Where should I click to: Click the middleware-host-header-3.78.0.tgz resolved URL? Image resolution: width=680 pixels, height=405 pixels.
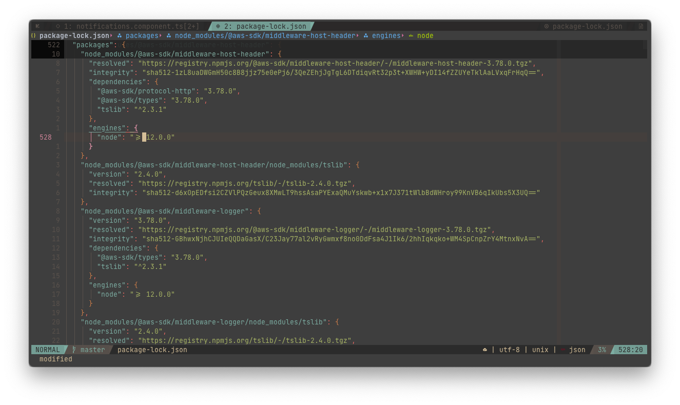335,63
